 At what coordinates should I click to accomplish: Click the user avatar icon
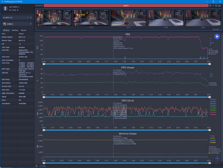[x=5, y=8]
